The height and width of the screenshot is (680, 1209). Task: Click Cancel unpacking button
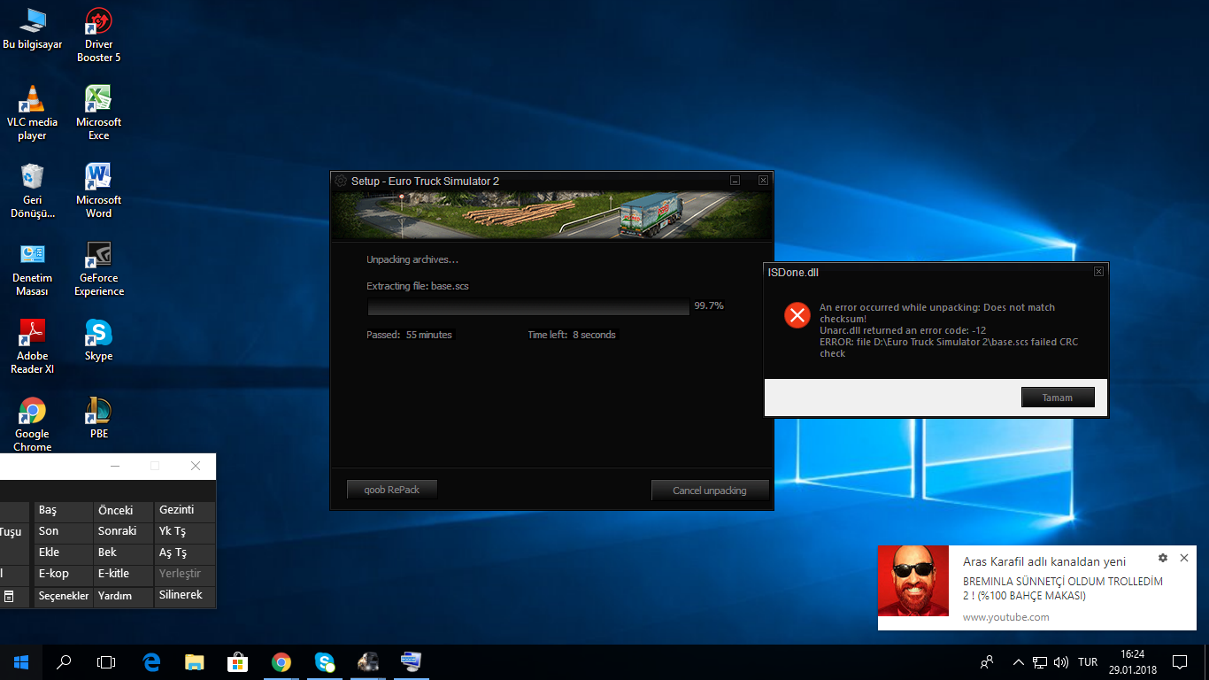click(x=709, y=491)
